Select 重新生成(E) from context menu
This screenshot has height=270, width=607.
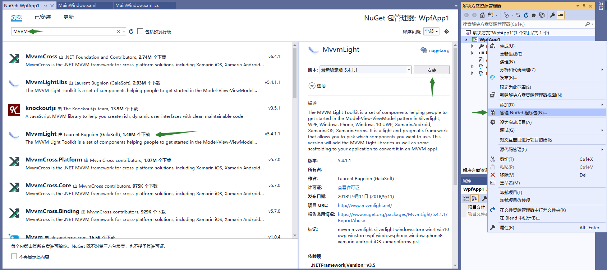click(547, 54)
